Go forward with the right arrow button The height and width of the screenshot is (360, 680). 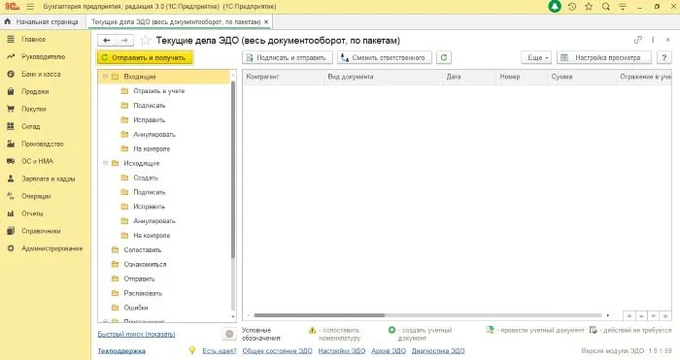pos(124,41)
